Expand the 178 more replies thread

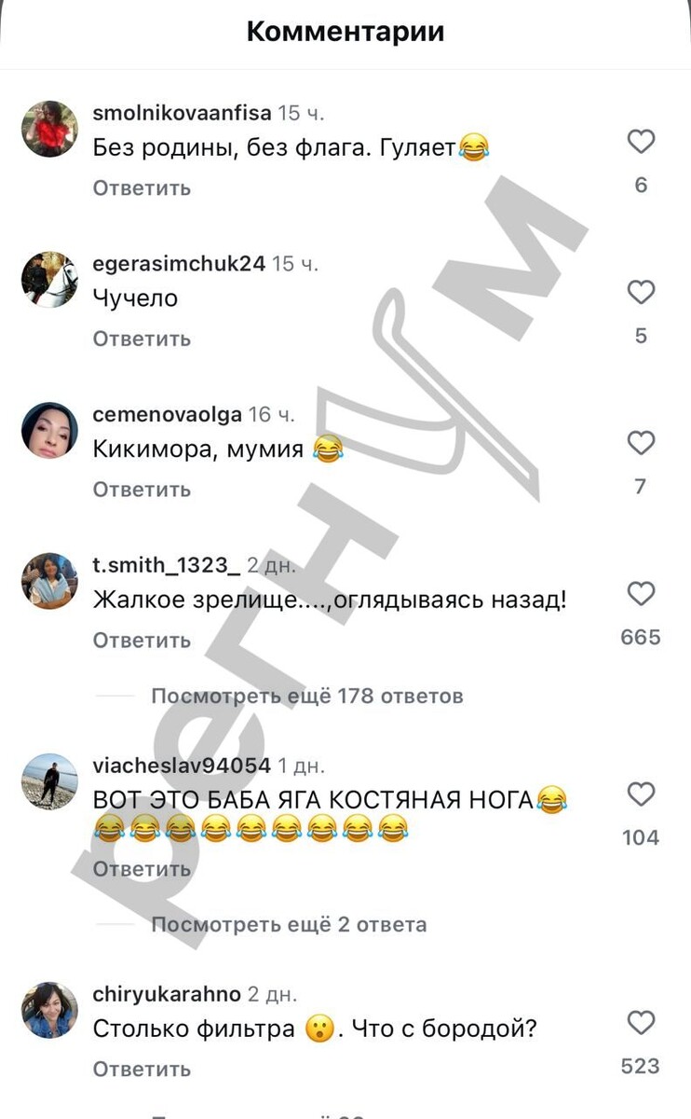pos(307,696)
